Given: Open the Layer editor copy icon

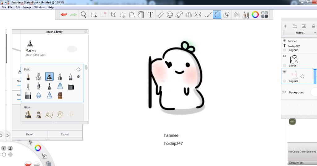Looking at the screenshot, I should [236, 15].
